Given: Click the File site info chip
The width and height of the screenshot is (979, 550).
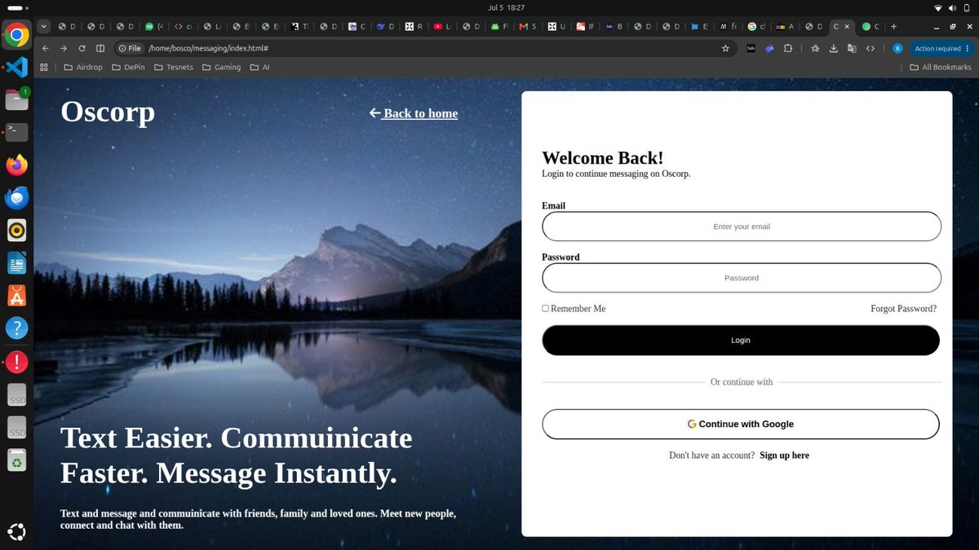Looking at the screenshot, I should click(130, 48).
